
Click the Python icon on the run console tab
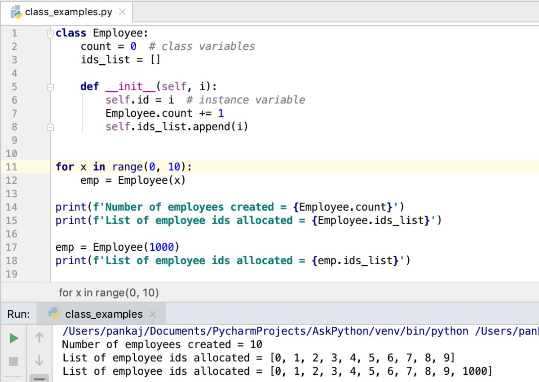coord(55,314)
